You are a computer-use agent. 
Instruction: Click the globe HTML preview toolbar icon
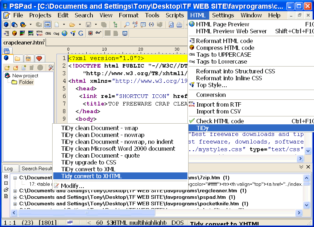(x=65, y=33)
